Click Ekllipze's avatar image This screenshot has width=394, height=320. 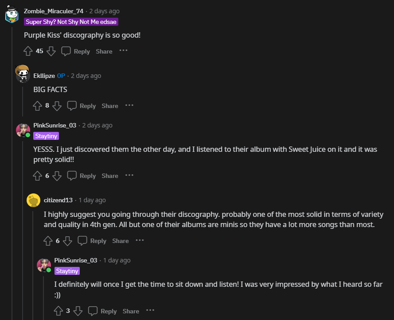23,73
